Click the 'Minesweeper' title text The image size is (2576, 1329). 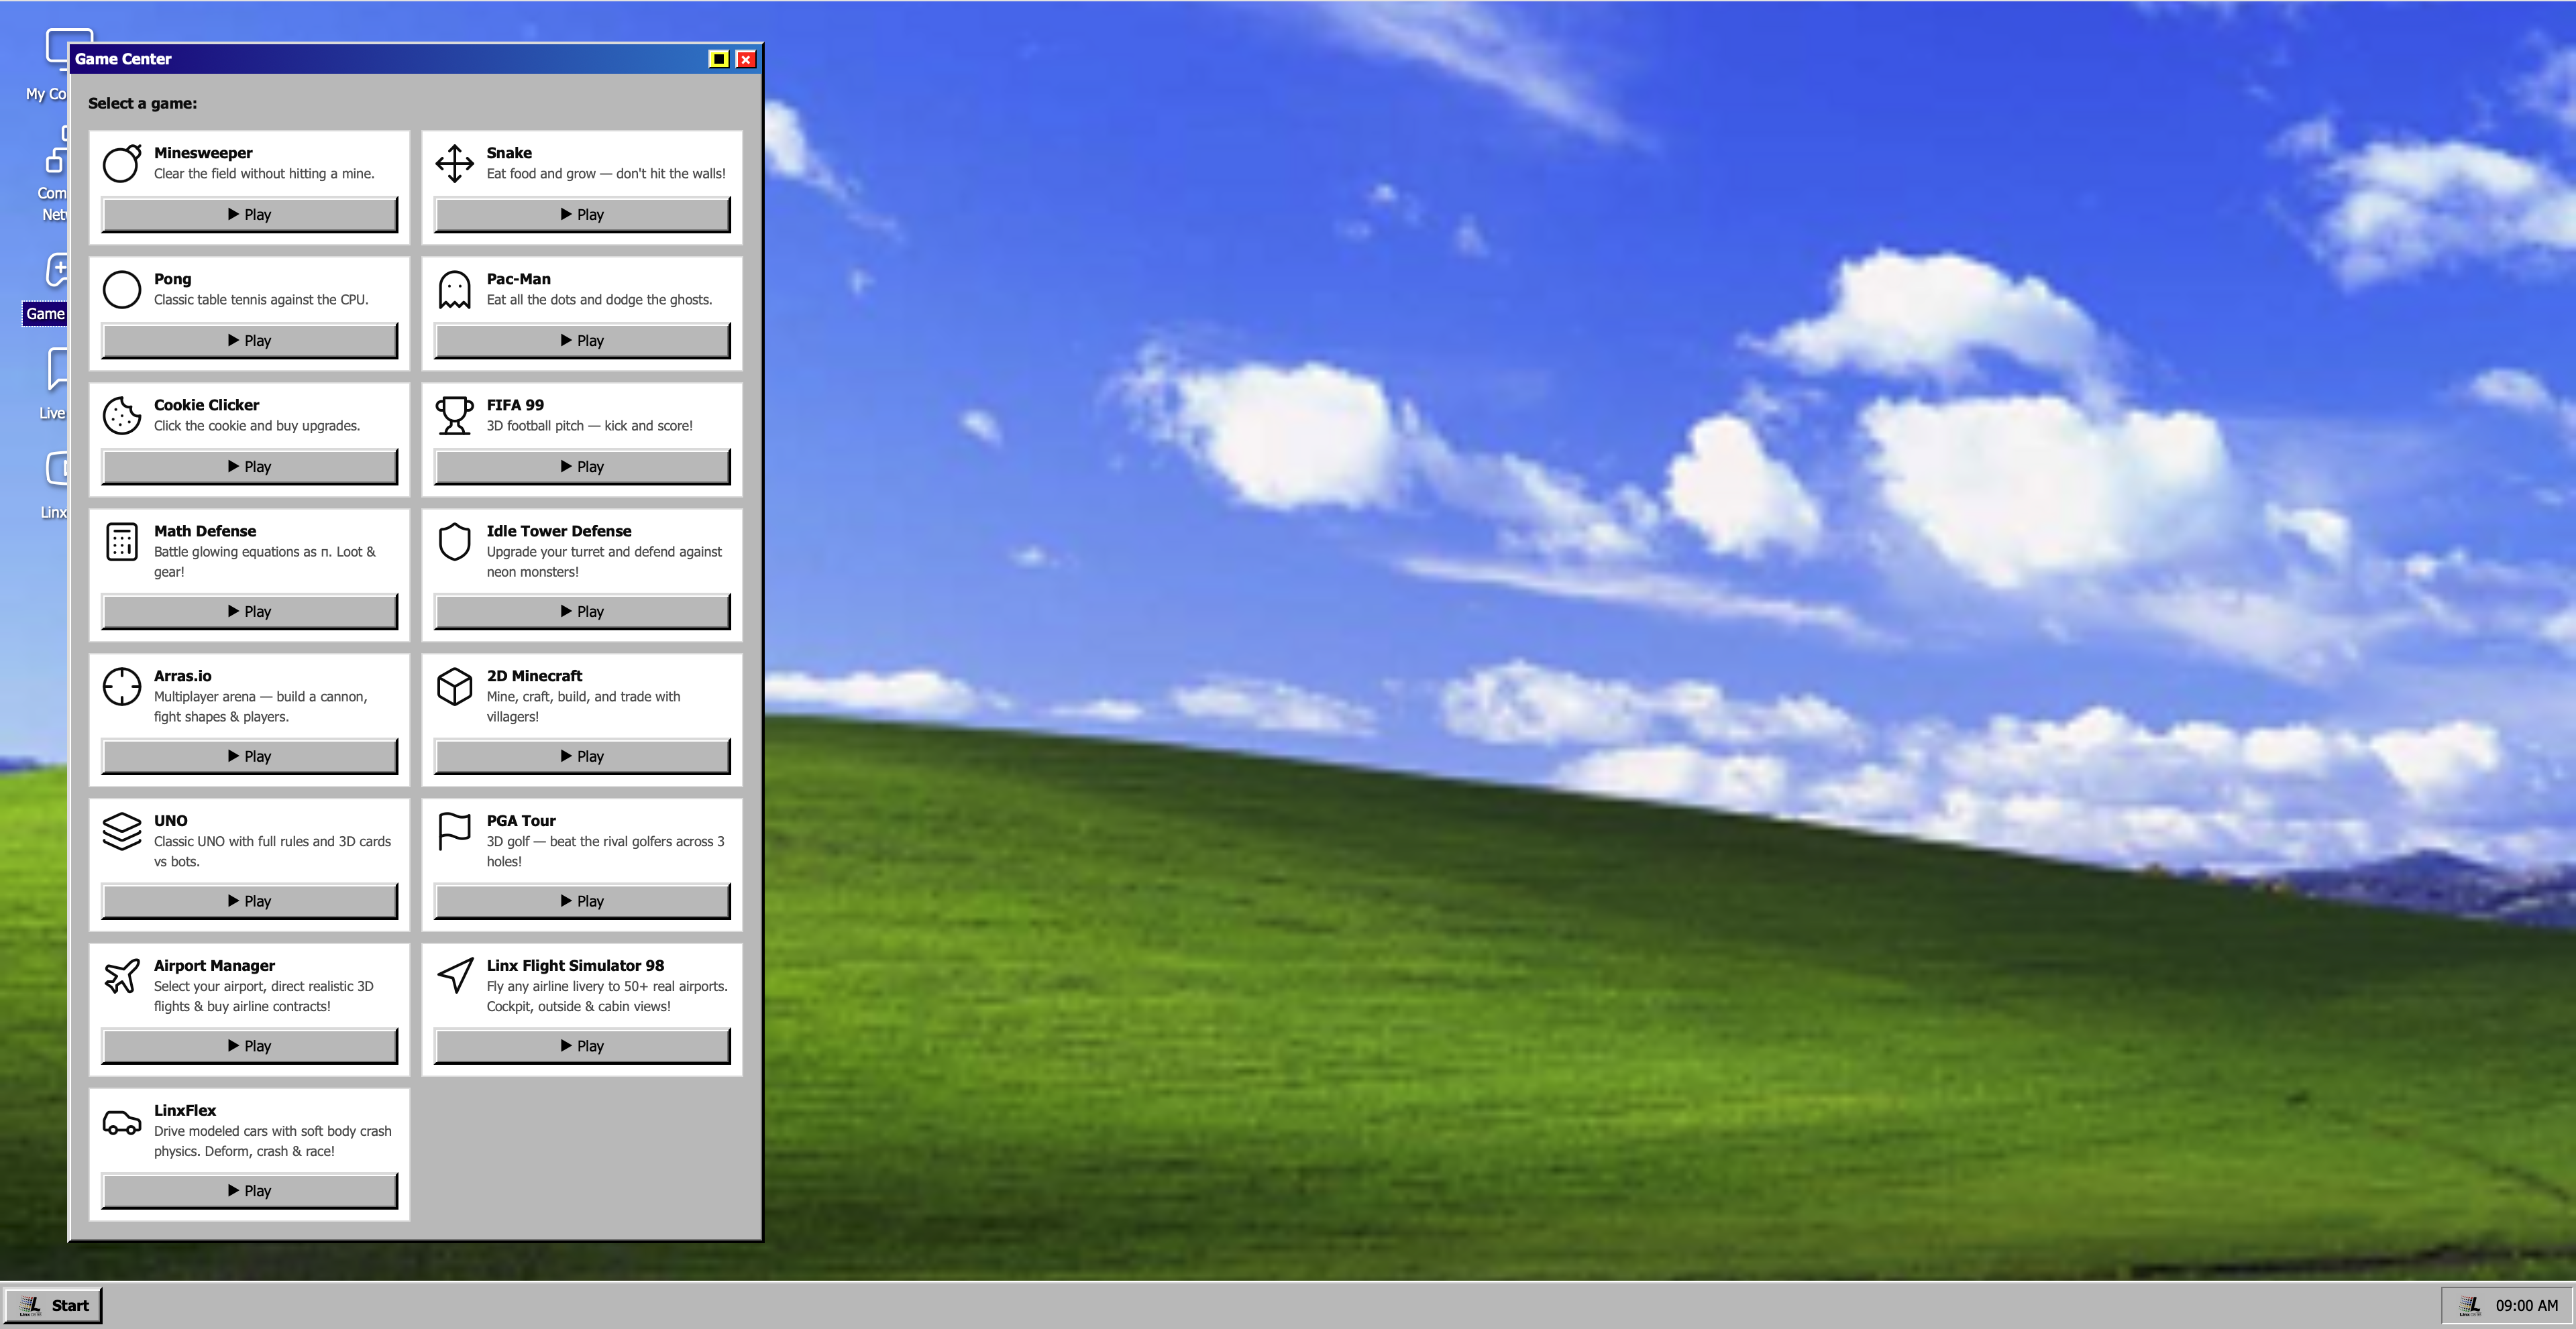tap(203, 153)
